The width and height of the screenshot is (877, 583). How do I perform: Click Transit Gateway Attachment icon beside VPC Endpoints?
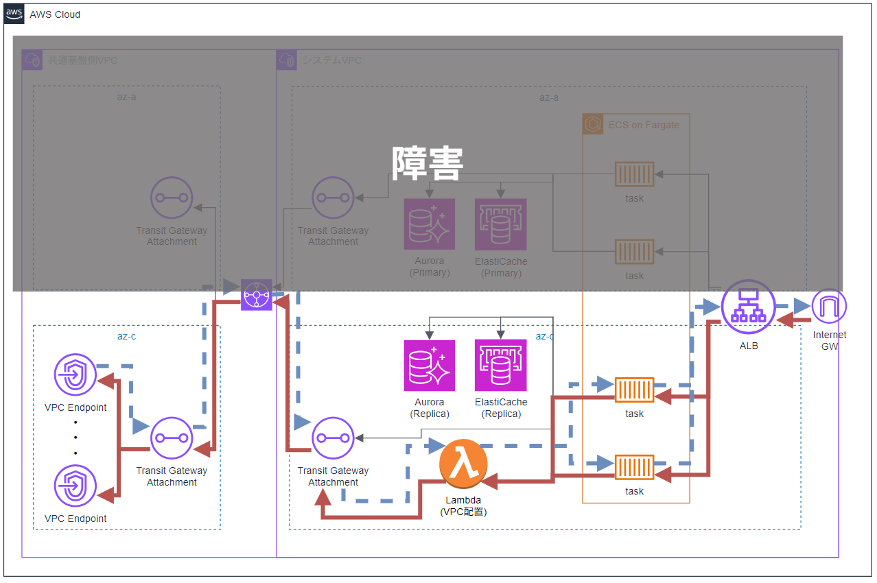172,438
